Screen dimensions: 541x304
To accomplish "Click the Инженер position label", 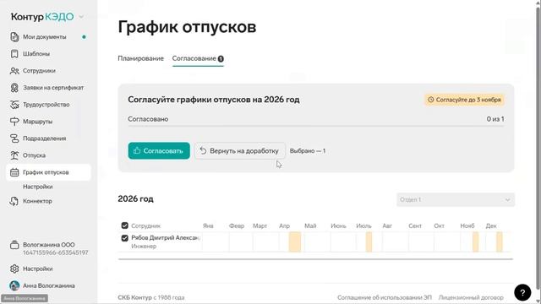I will click(144, 246).
